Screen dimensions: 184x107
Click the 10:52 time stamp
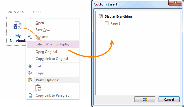tap(37, 12)
